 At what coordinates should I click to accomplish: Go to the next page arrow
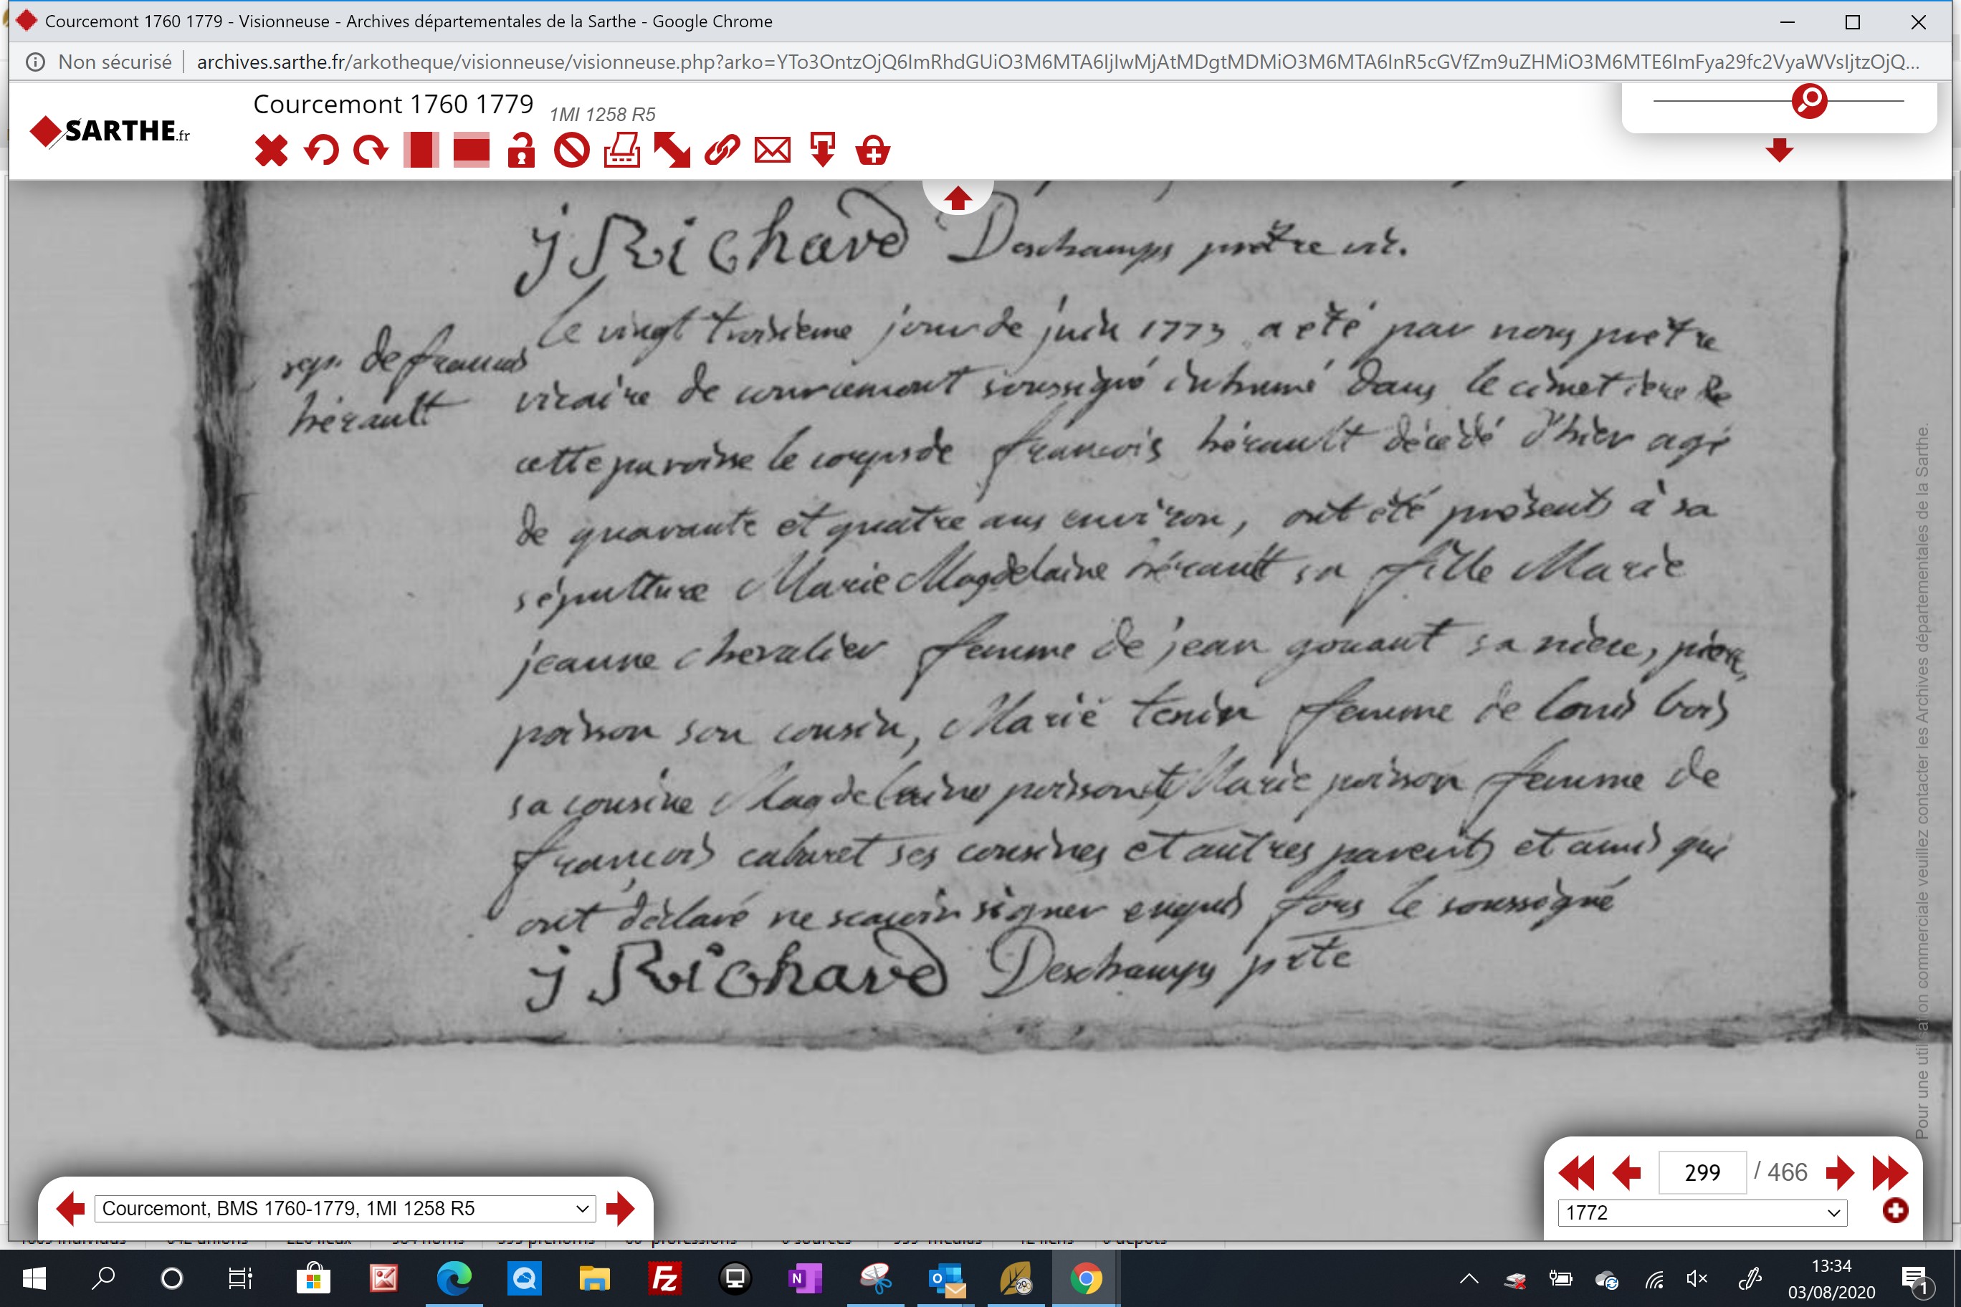coord(1839,1173)
